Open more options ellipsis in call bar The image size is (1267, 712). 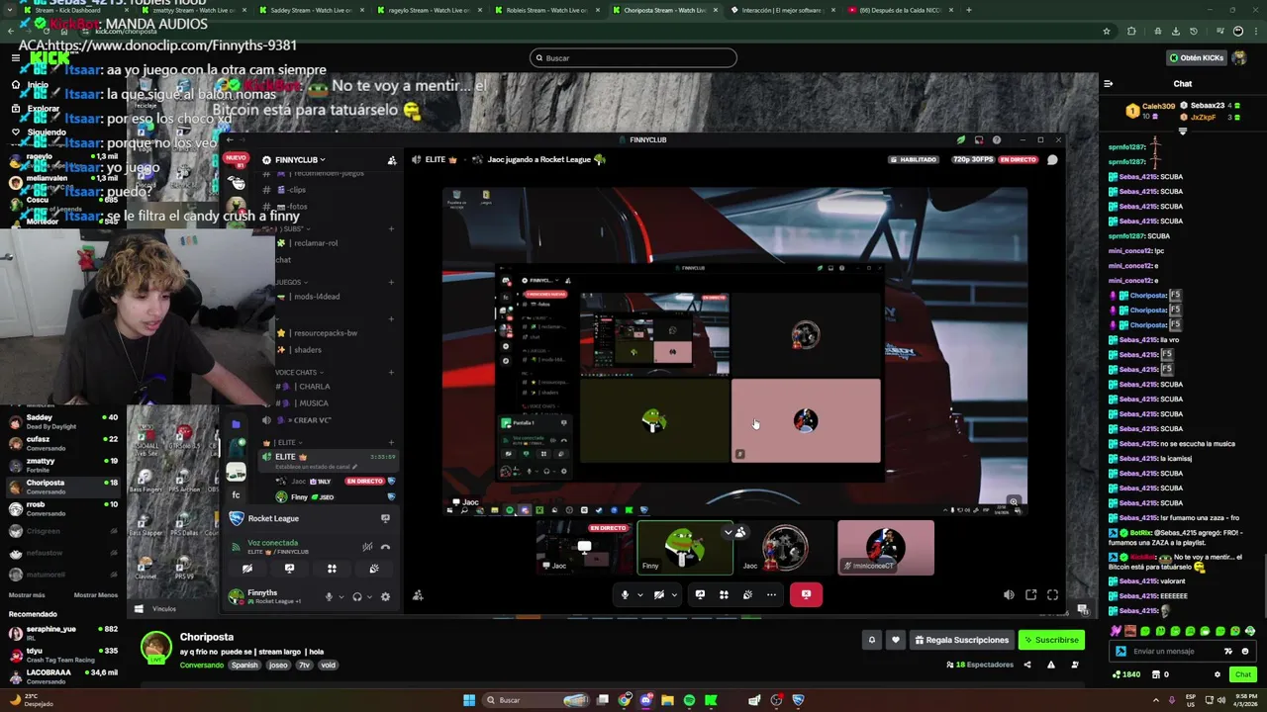pos(771,595)
